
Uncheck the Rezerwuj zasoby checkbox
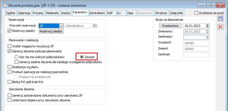click(9, 31)
